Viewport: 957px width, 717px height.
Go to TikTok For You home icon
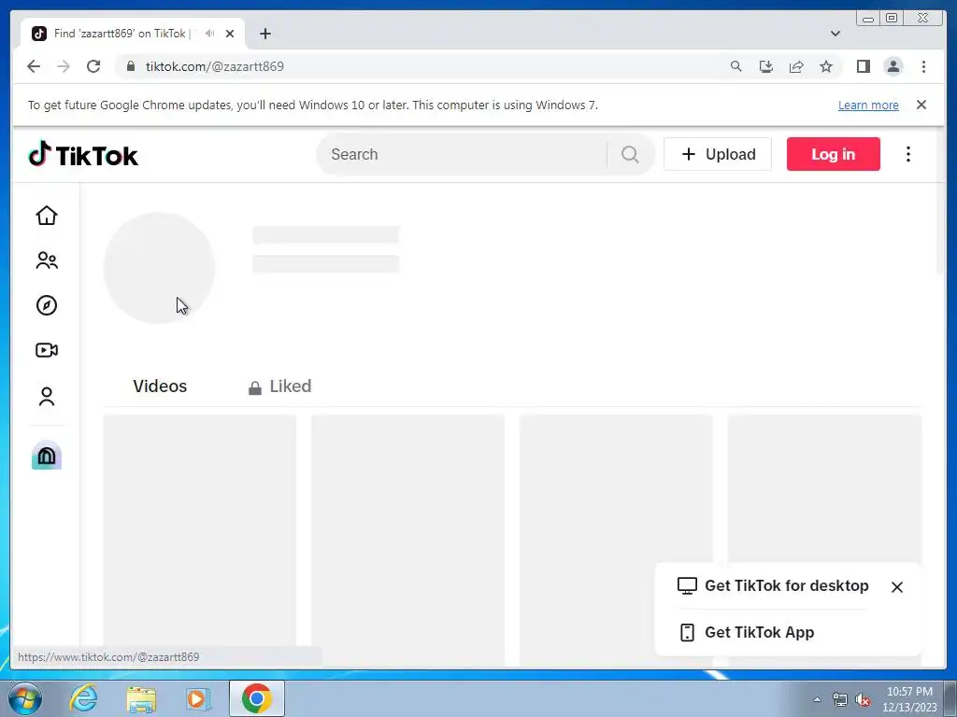pos(47,216)
